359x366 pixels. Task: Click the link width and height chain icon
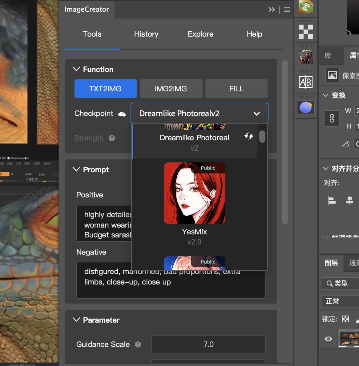click(332, 118)
